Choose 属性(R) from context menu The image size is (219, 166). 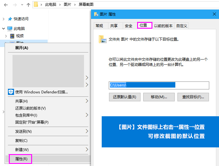click(48, 159)
